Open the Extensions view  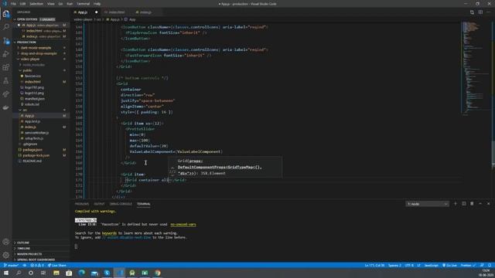point(6,67)
